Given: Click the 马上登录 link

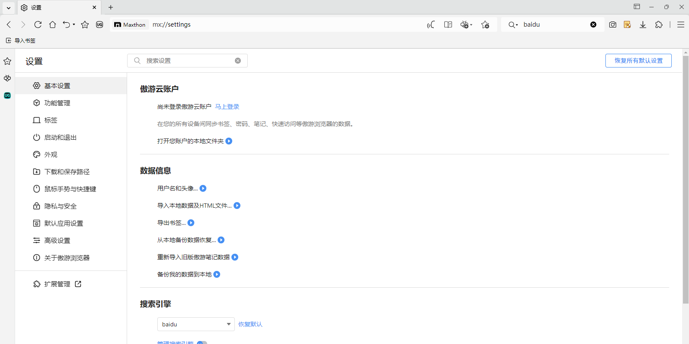Looking at the screenshot, I should coord(227,107).
